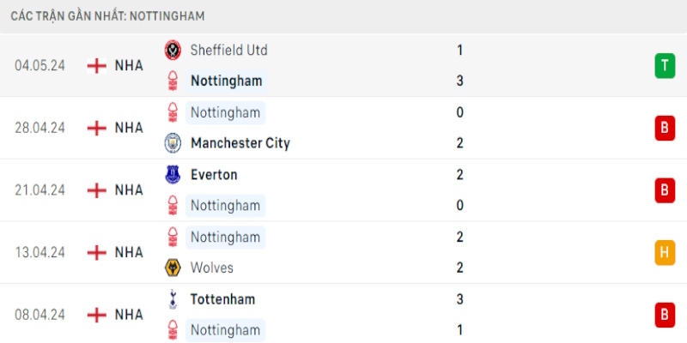Viewport: 687px width, 343px height.
Task: Click the Sheffield Utd club crest
Action: (x=173, y=50)
